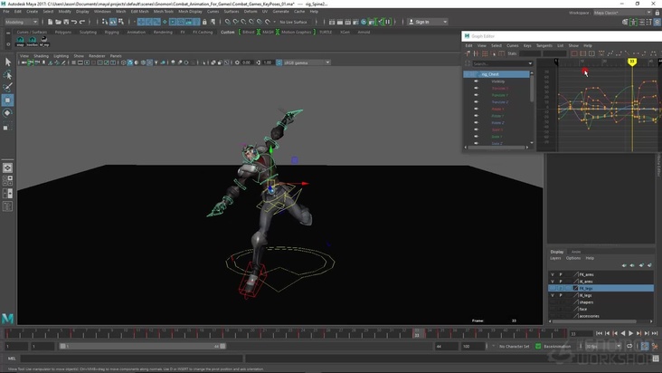Viewport: 662px width, 373px height.
Task: Open the 30 fps frame rate dropdown
Action: [603, 347]
